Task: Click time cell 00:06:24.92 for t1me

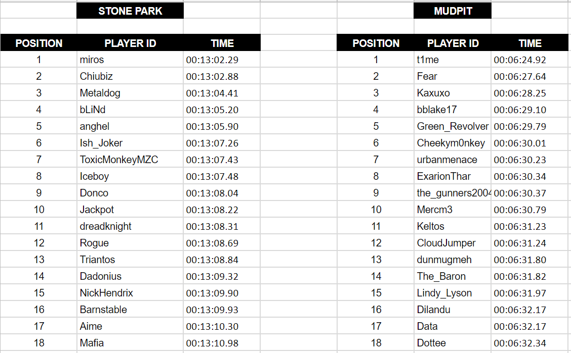Action: (529, 60)
